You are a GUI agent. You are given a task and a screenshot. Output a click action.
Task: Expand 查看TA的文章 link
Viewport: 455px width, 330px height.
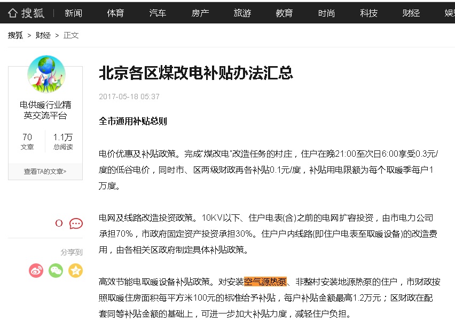(x=45, y=171)
